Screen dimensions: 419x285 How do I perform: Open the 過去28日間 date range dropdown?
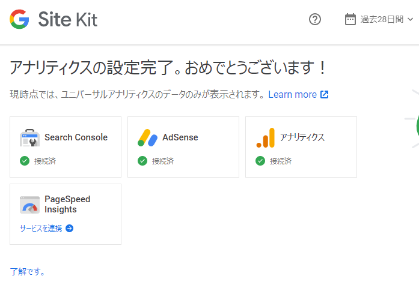click(x=379, y=19)
